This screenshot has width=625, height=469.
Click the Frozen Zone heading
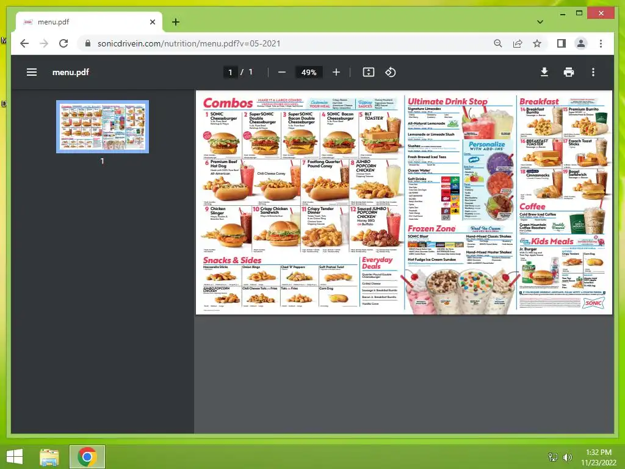point(432,228)
